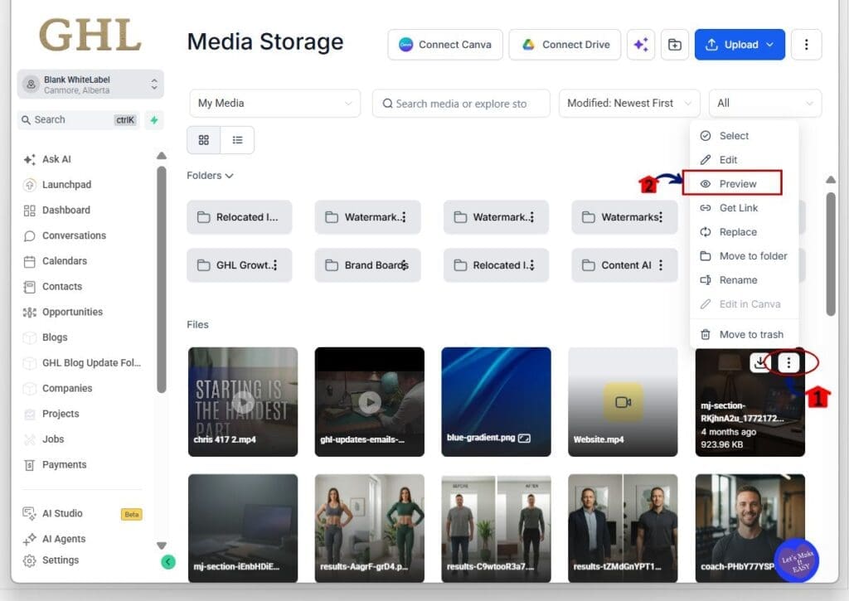This screenshot has width=849, height=601.
Task: Click three-dot menu on mj-section file card
Action: pos(788,363)
